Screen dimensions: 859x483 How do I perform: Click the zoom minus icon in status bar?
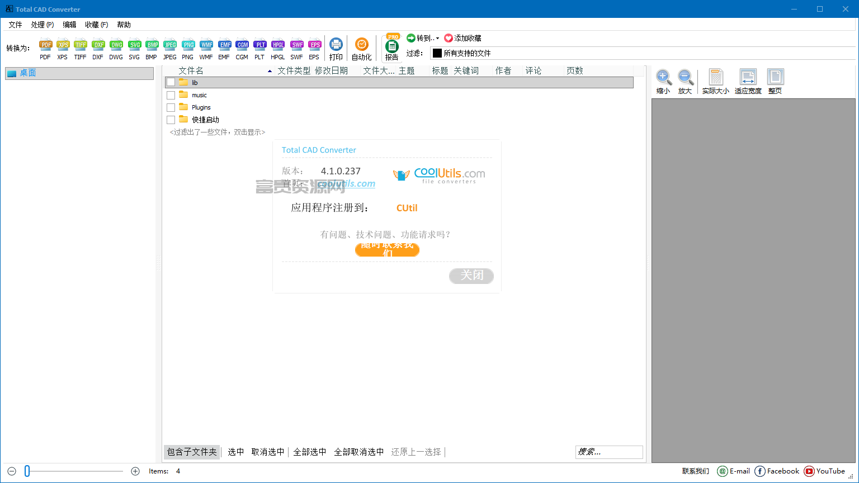(12, 471)
